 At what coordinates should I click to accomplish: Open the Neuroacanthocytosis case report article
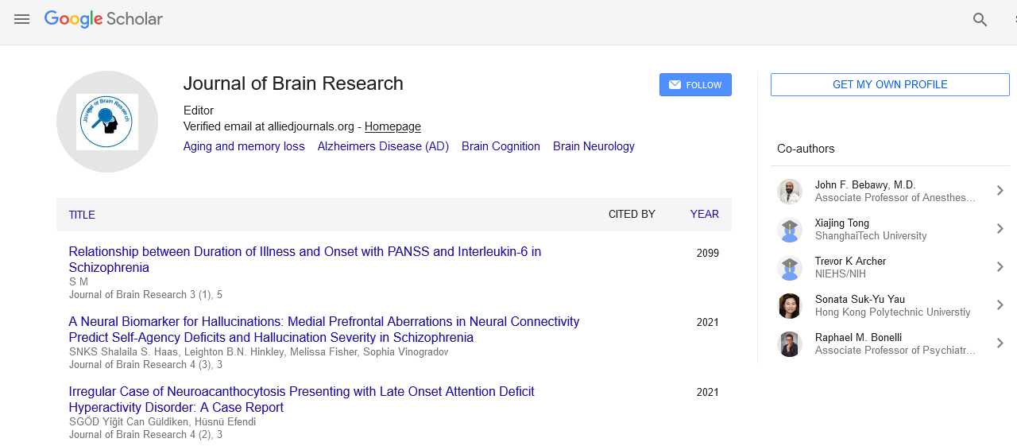[301, 399]
